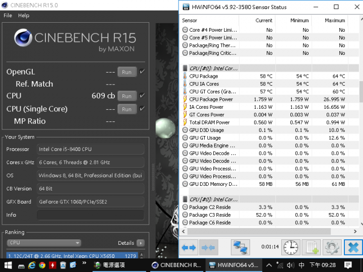Click the CPU Package Power lightning icon

[x=185, y=99]
